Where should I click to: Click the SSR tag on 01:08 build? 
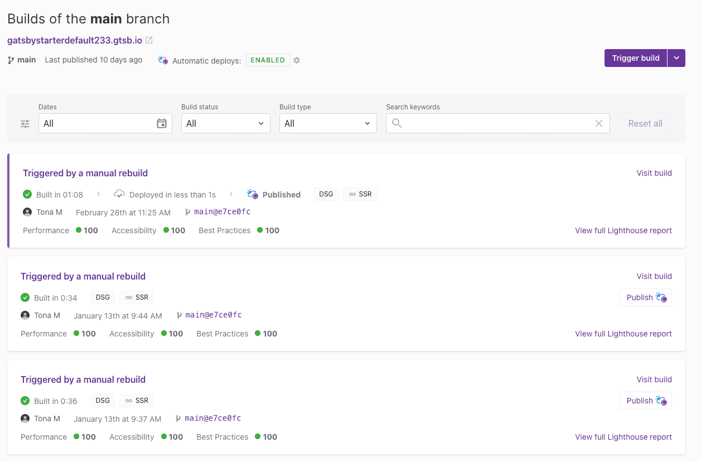tap(360, 194)
